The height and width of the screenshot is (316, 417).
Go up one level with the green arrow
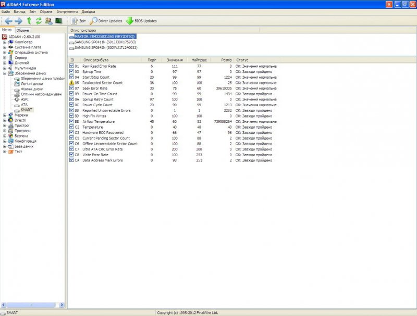tap(29, 21)
